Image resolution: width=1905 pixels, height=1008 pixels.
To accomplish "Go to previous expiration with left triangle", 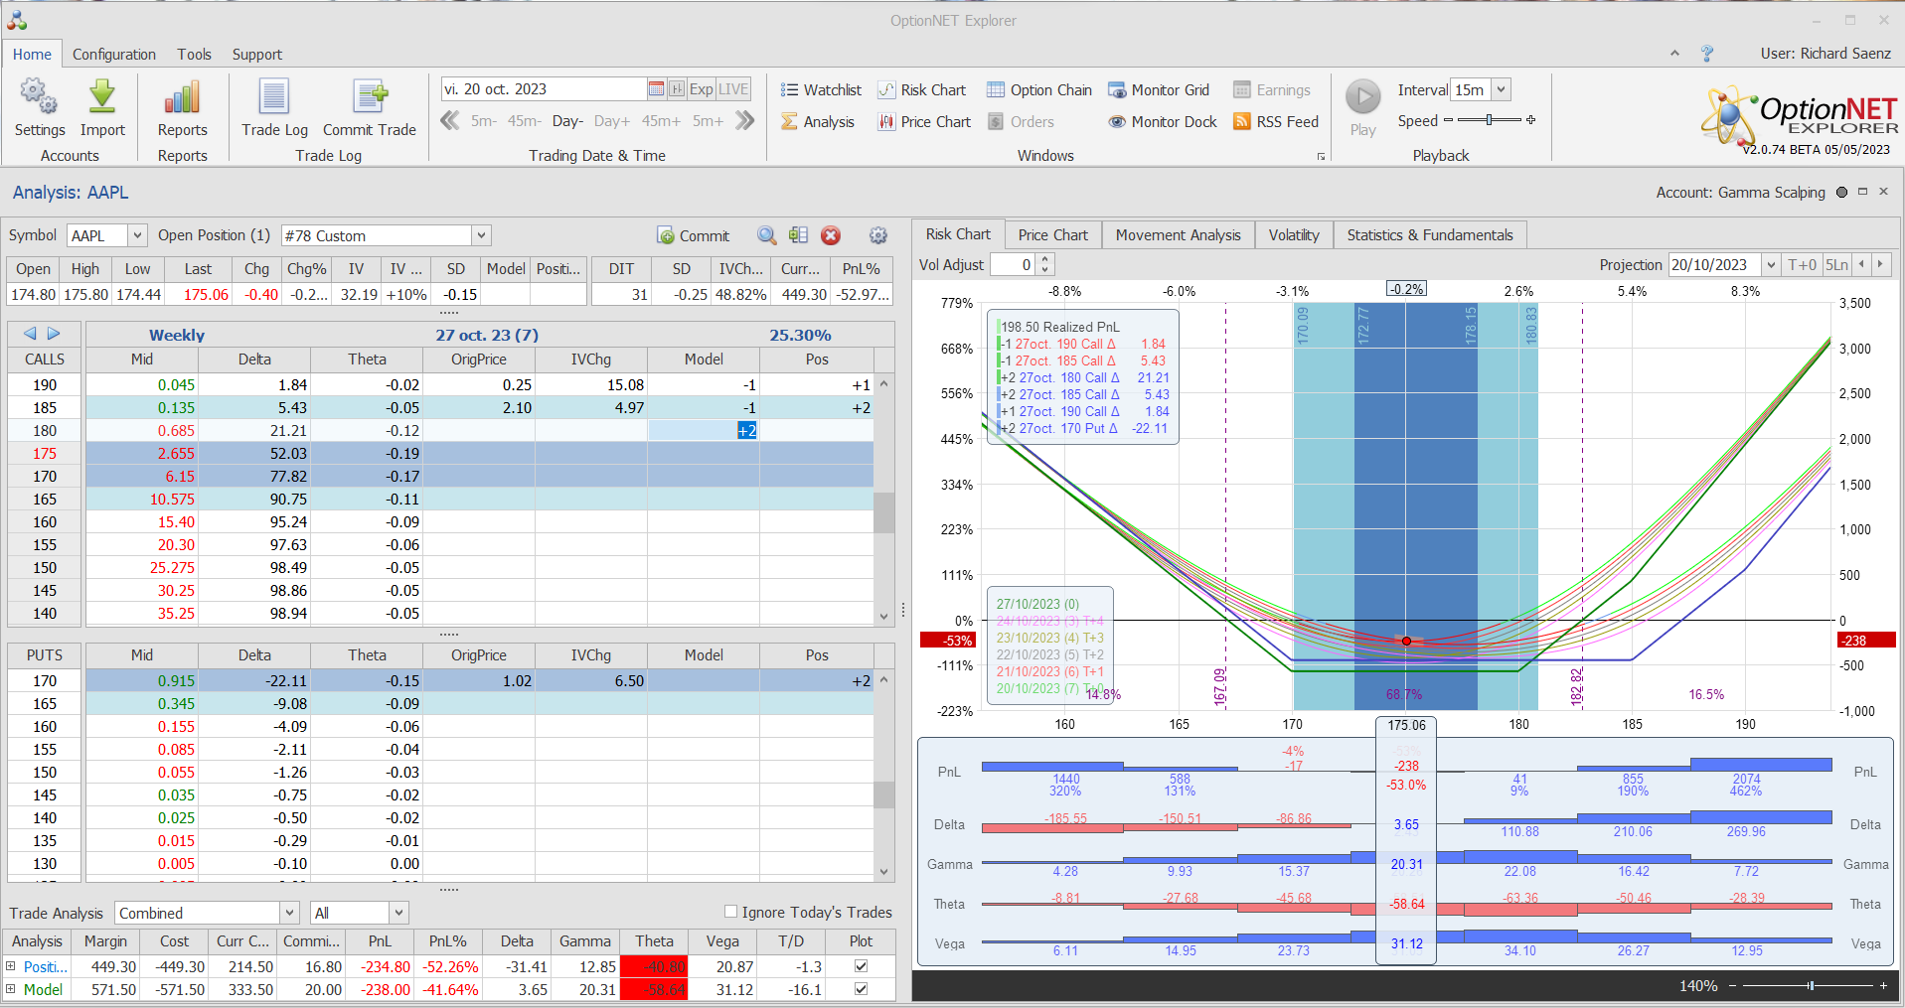I will 30,334.
